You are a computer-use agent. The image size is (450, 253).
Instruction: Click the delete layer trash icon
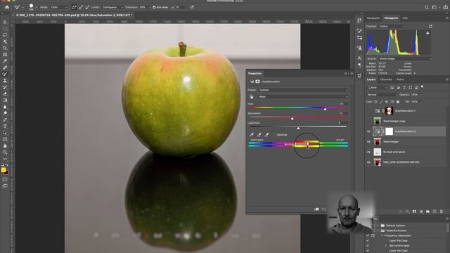coord(442,212)
